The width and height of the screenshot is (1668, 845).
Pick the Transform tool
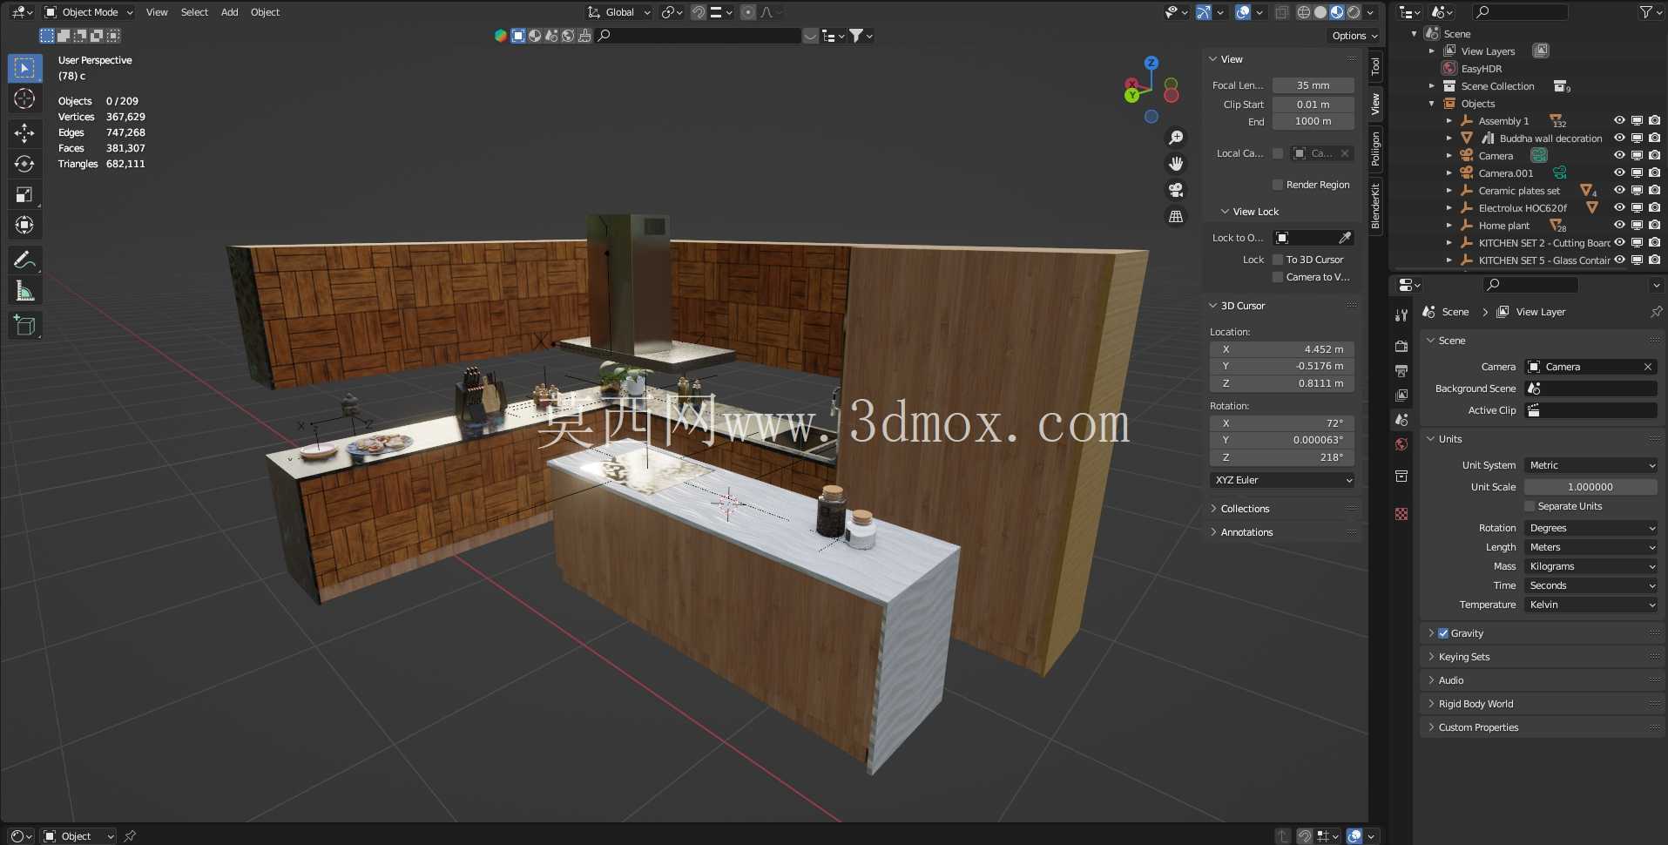(24, 225)
